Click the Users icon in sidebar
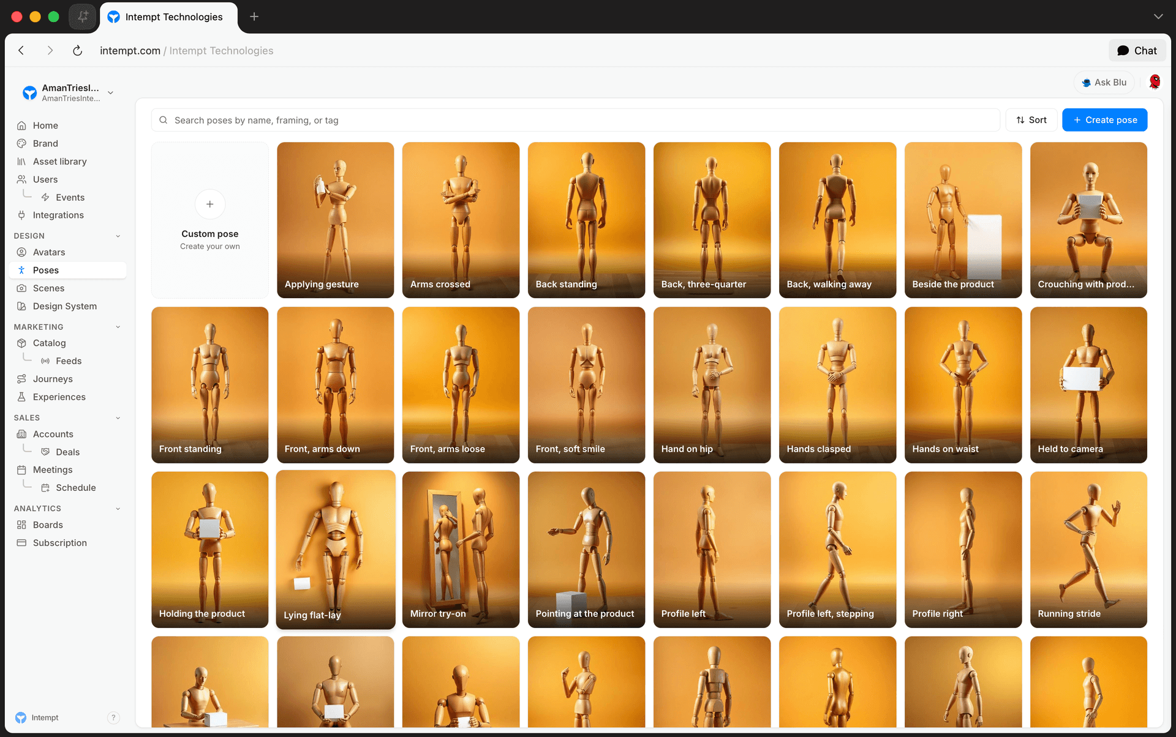 (21, 179)
